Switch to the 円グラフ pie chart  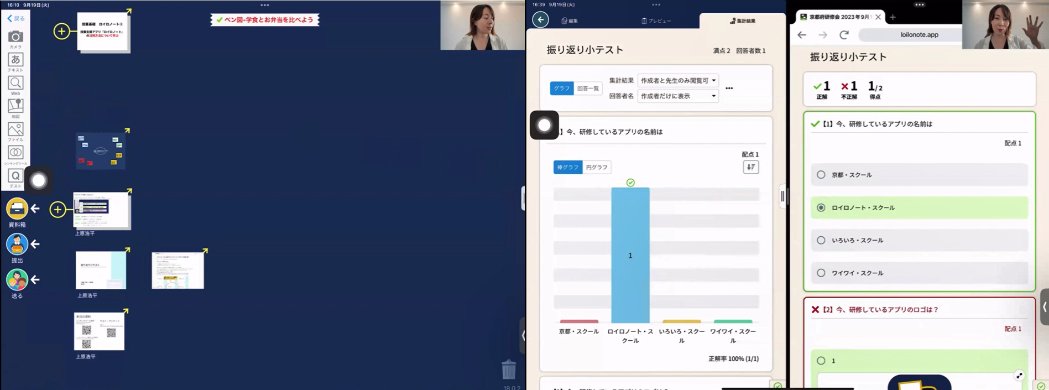(597, 167)
